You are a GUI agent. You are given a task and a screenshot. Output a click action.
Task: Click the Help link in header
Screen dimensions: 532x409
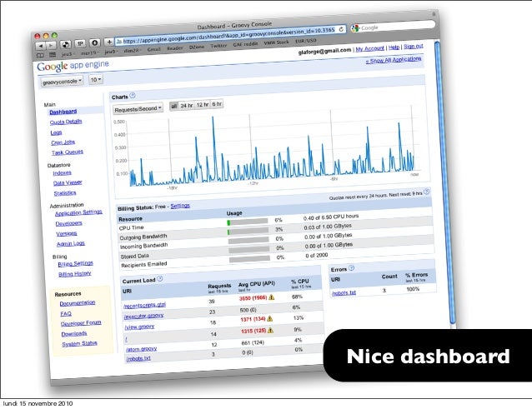pyautogui.click(x=394, y=47)
